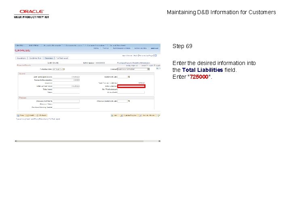Image resolution: width=291 pixels, height=218 pixels.
Task: Click the Include History button
Action: 148,115
